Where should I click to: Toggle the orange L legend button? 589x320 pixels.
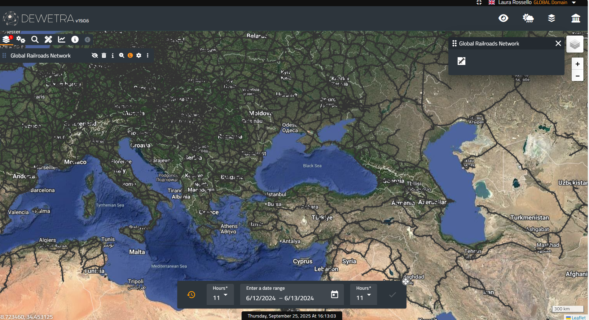pos(130,56)
